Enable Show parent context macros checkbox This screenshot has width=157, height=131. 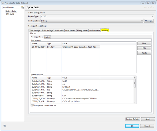coord(32,105)
